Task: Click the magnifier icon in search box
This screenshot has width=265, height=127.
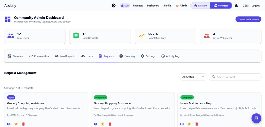Action: pyautogui.click(x=214, y=77)
